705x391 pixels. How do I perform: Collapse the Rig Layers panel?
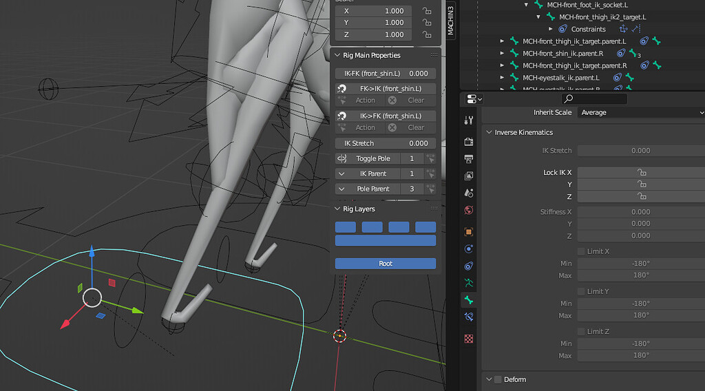pyautogui.click(x=337, y=209)
